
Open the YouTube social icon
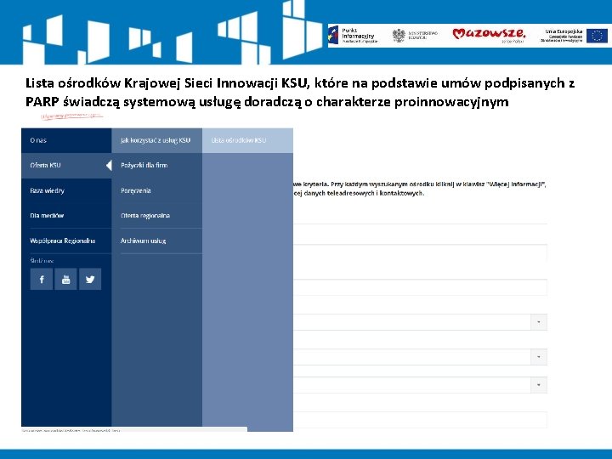[65, 279]
